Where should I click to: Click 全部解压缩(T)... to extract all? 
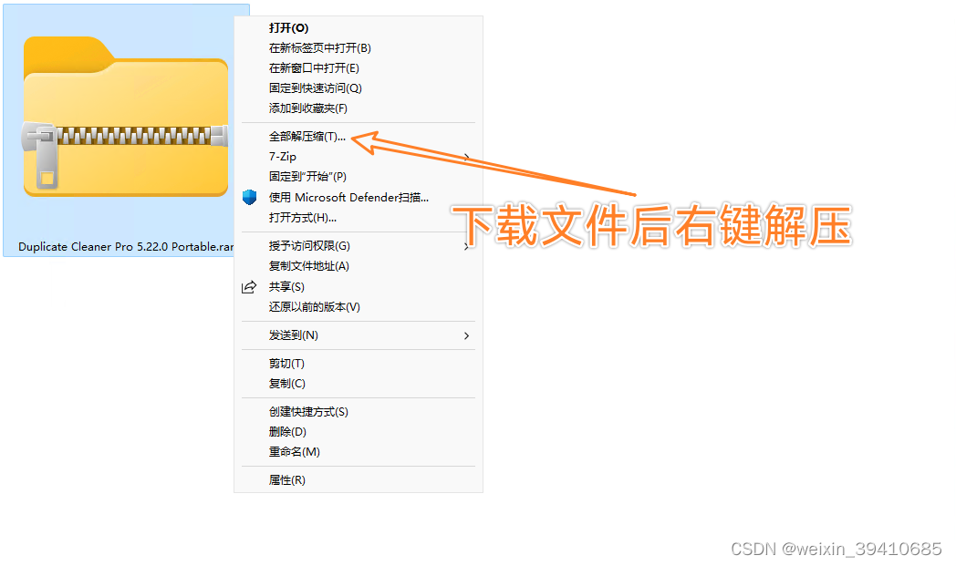pos(307,137)
